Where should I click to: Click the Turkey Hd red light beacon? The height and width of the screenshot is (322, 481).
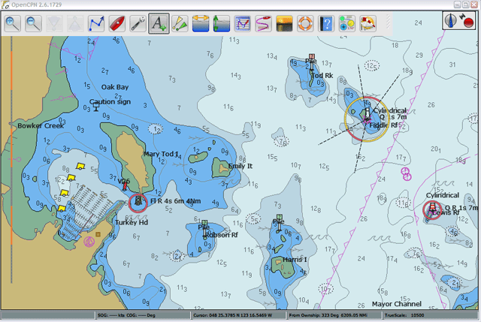(138, 202)
